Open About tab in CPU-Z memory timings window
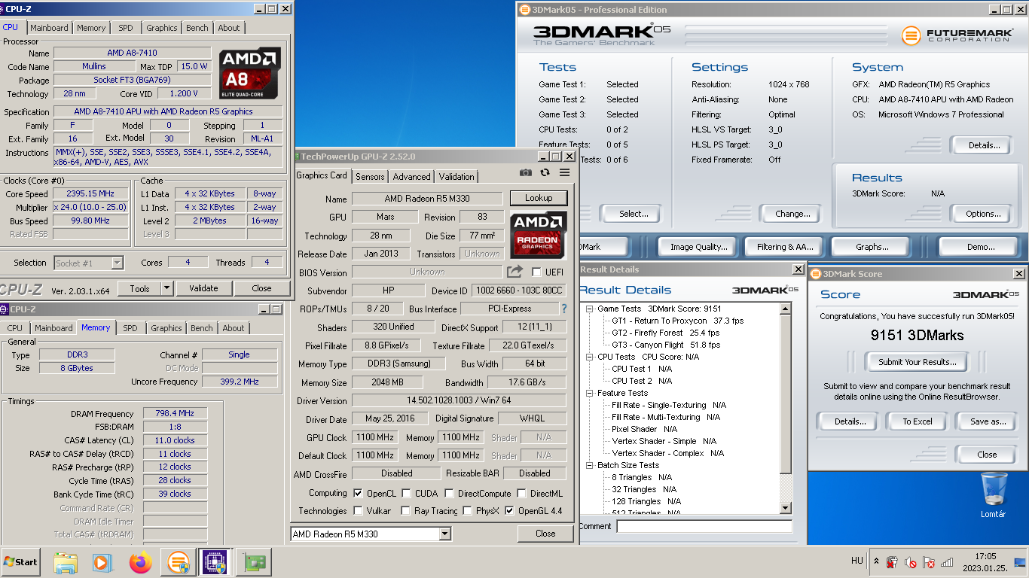The height and width of the screenshot is (578, 1029). [x=234, y=328]
